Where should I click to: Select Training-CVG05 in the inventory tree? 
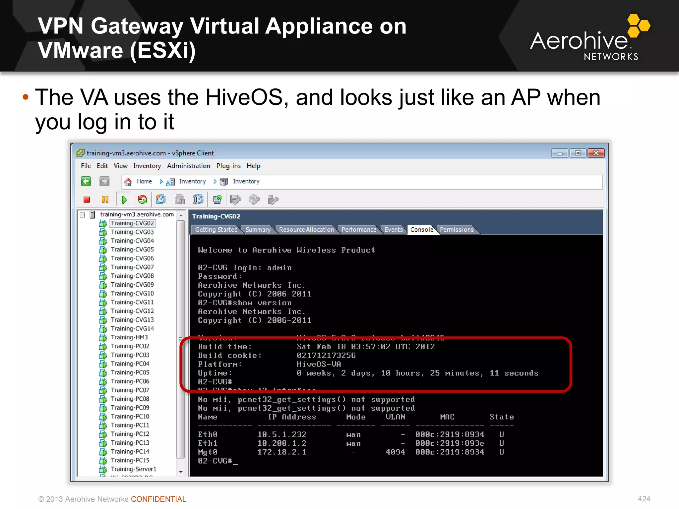click(x=132, y=250)
